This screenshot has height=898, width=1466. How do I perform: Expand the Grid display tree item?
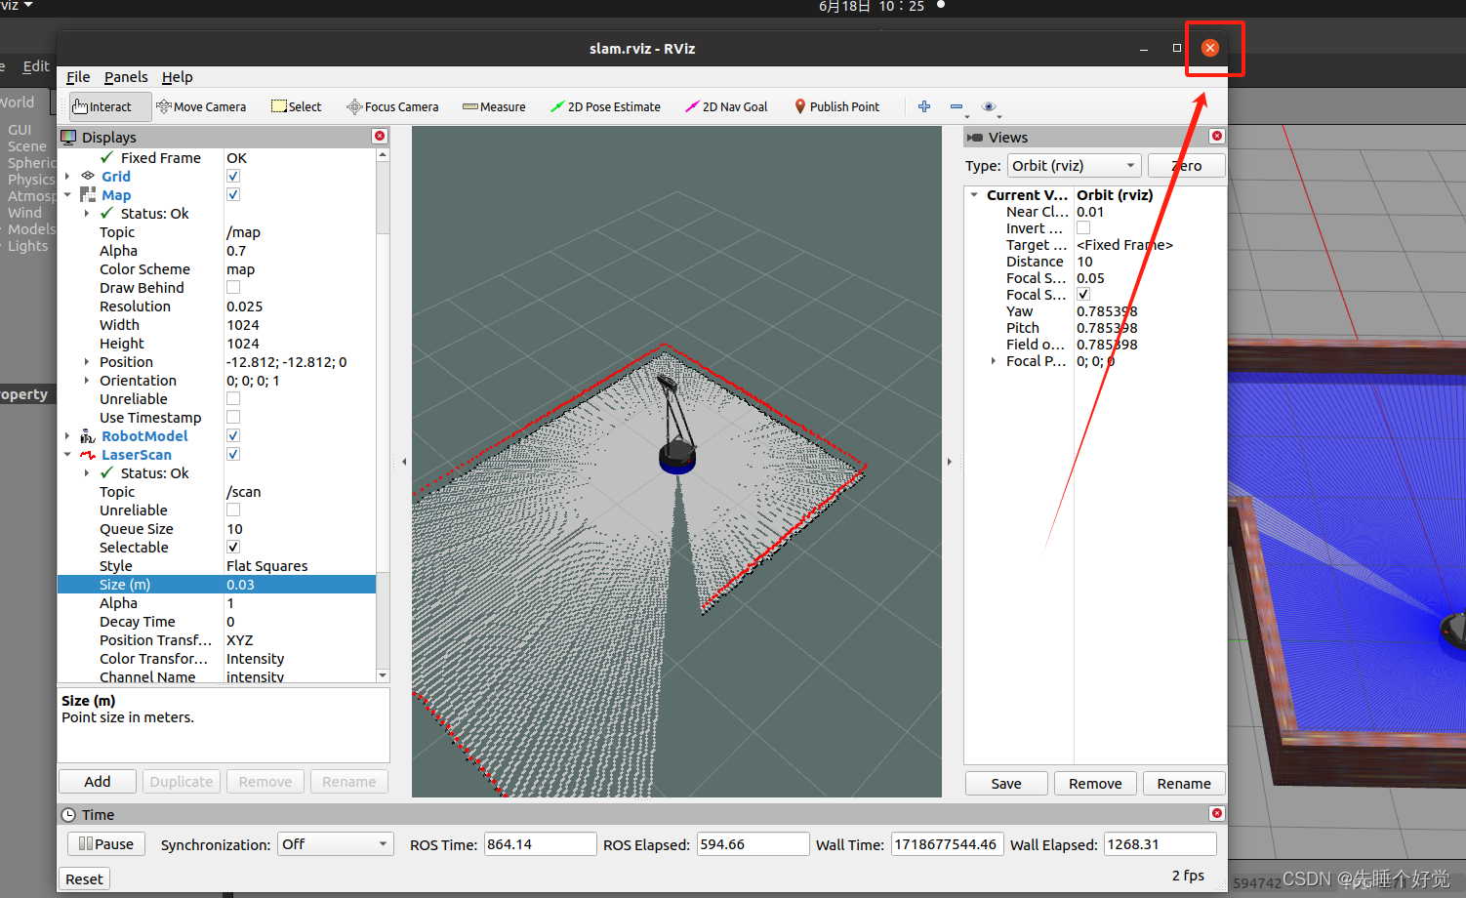tap(67, 177)
